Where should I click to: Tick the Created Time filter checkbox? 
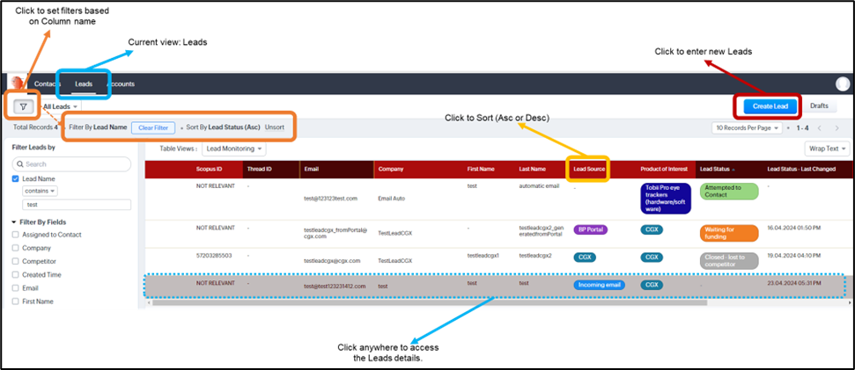15,275
